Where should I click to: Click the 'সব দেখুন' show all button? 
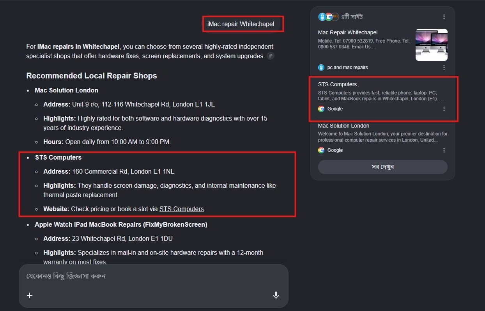[x=383, y=167]
